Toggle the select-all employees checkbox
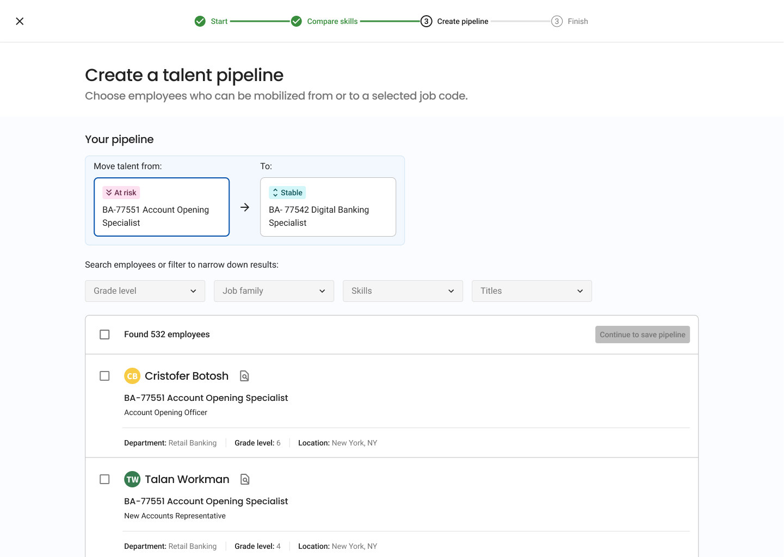784x557 pixels. 105,335
